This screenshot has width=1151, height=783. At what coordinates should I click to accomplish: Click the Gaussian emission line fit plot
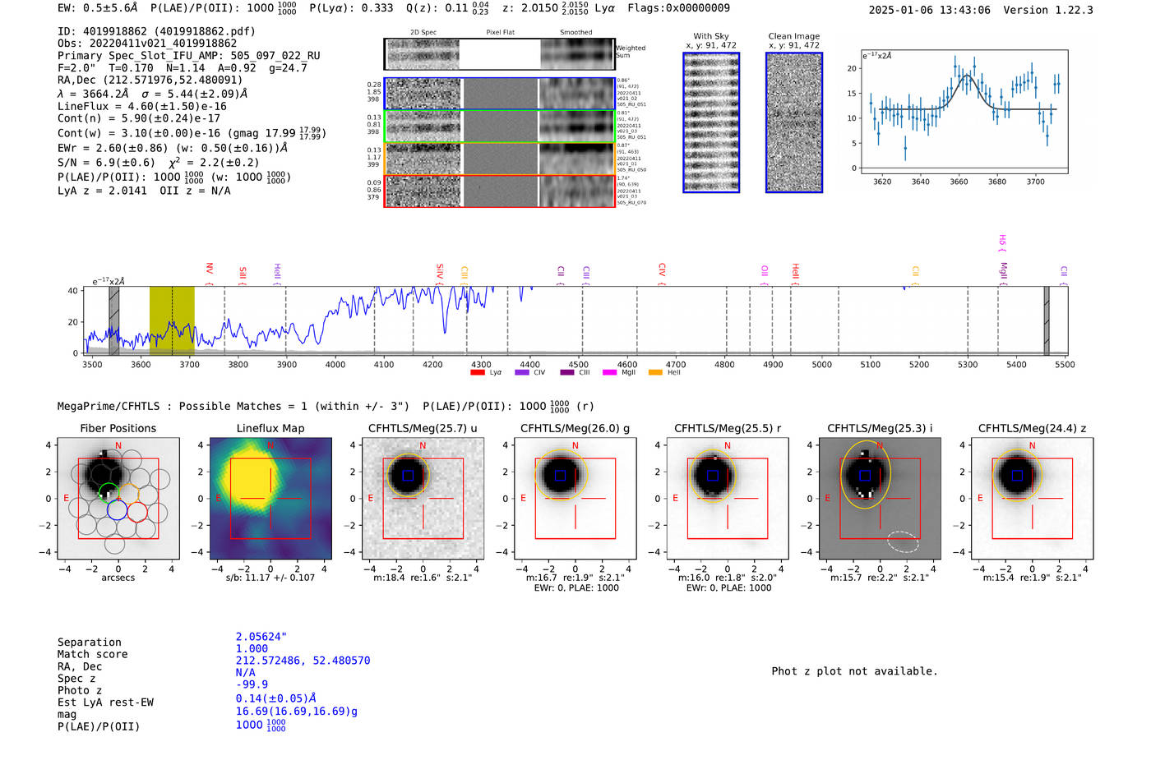tap(964, 111)
